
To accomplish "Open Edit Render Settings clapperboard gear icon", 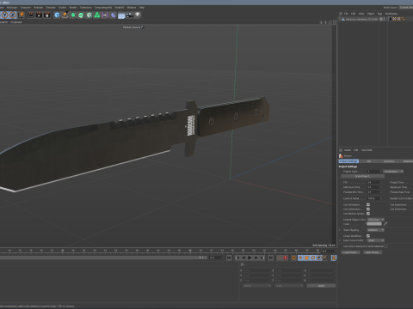I will (x=46, y=15).
